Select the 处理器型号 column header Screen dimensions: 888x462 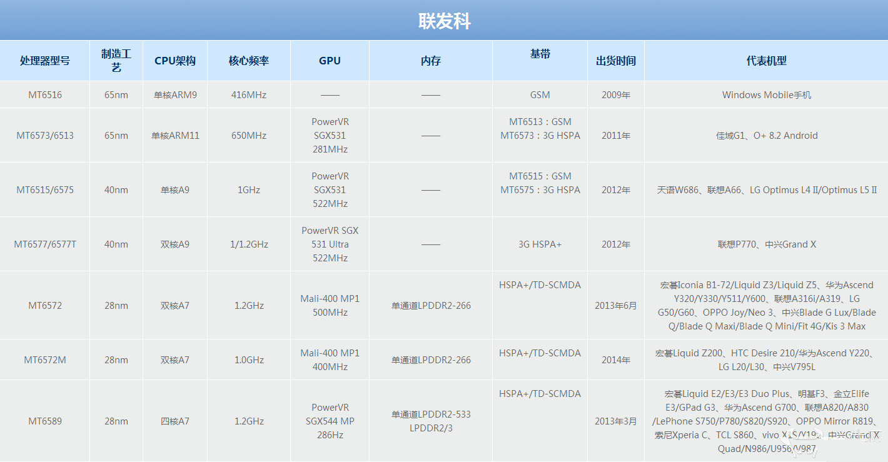point(44,61)
